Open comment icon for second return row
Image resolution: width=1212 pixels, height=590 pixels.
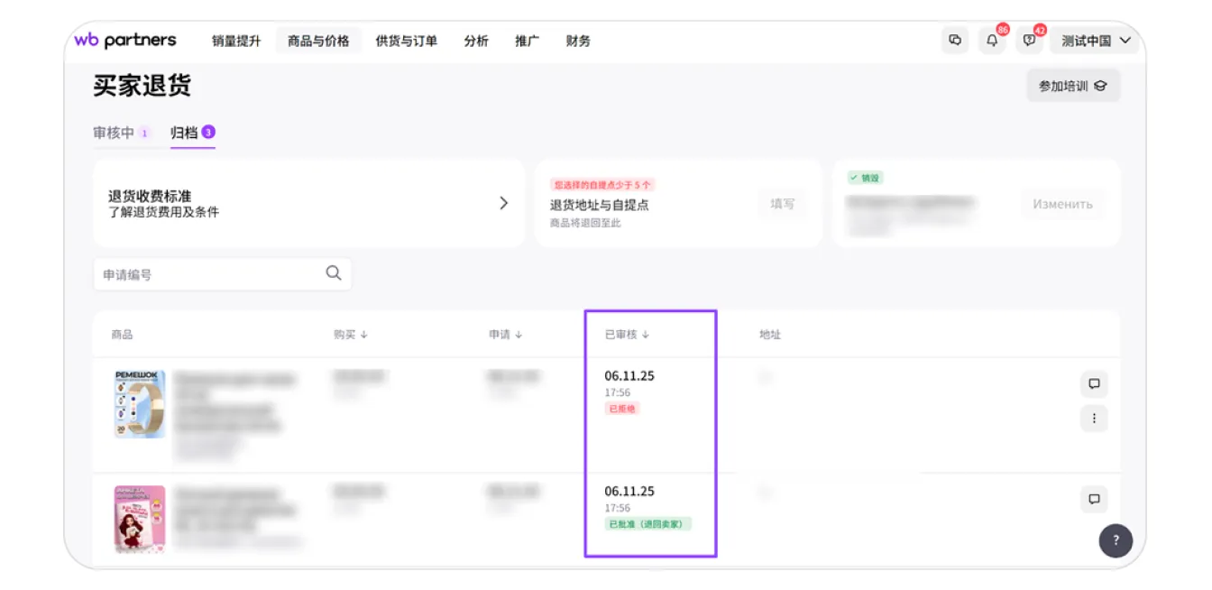tap(1094, 499)
